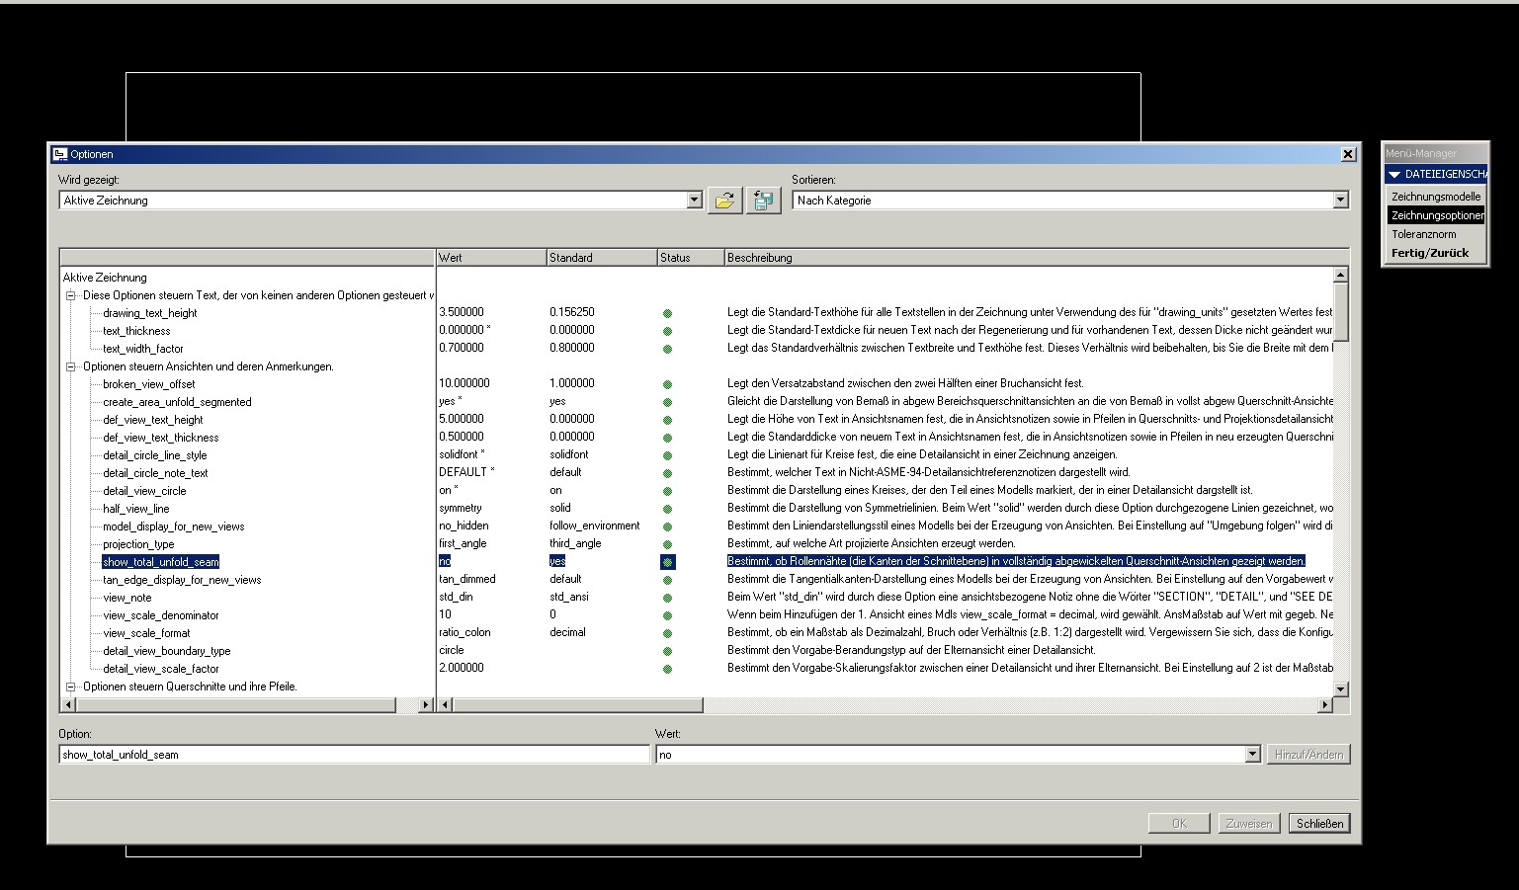Select detail_circle_line_style option
Screen dimensions: 1519x890
pyautogui.click(x=155, y=455)
